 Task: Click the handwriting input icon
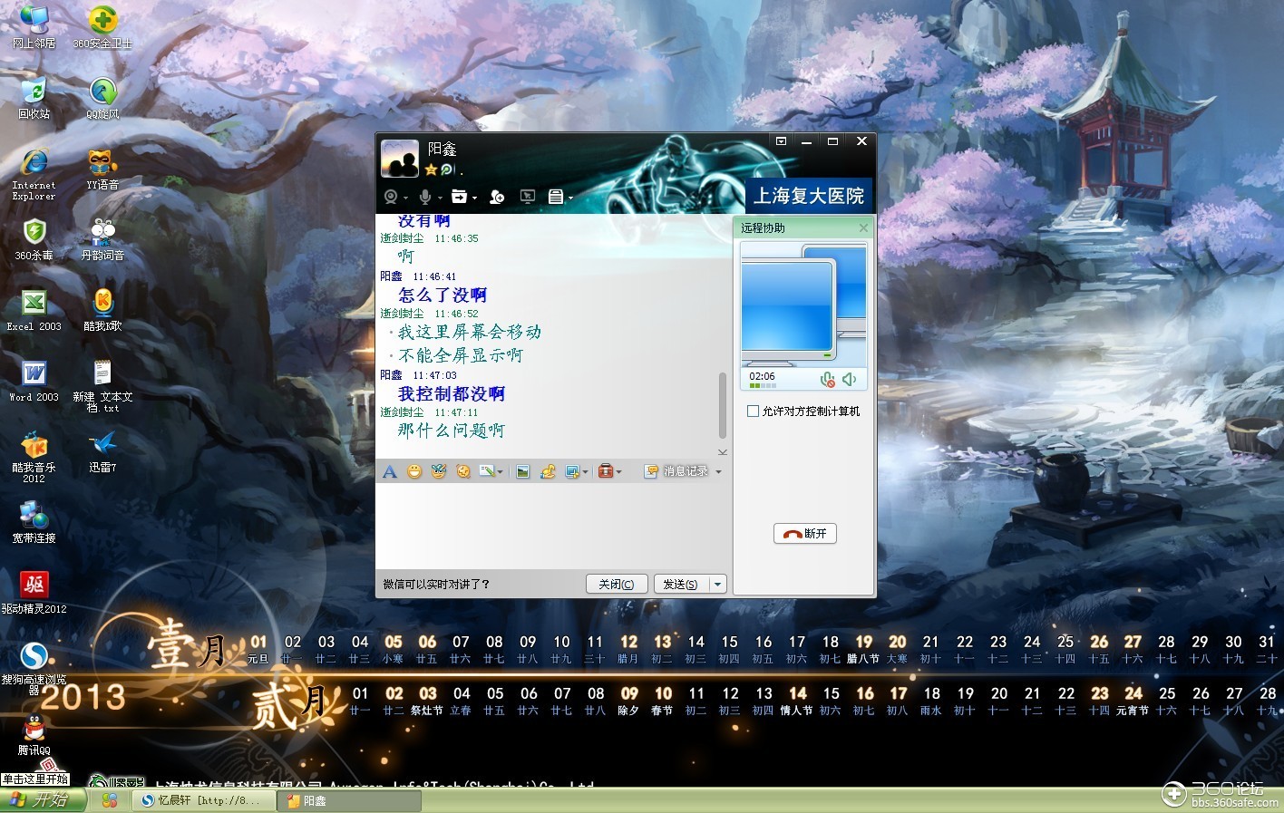click(487, 471)
